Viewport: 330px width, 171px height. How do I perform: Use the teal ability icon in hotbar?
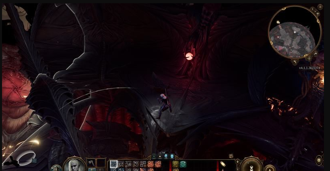click(x=183, y=164)
